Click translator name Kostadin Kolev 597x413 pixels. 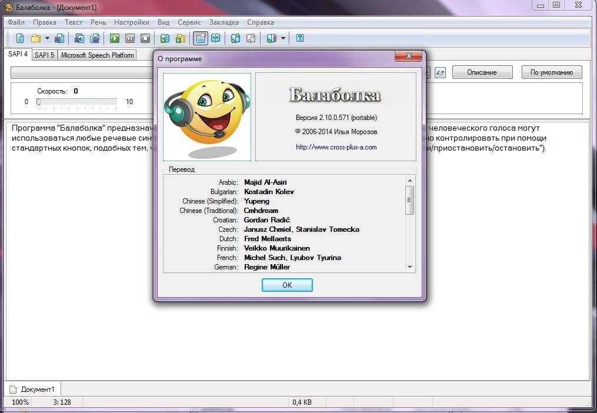269,192
